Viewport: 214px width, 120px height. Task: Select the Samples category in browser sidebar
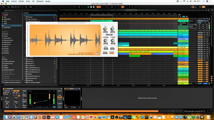click(6, 49)
